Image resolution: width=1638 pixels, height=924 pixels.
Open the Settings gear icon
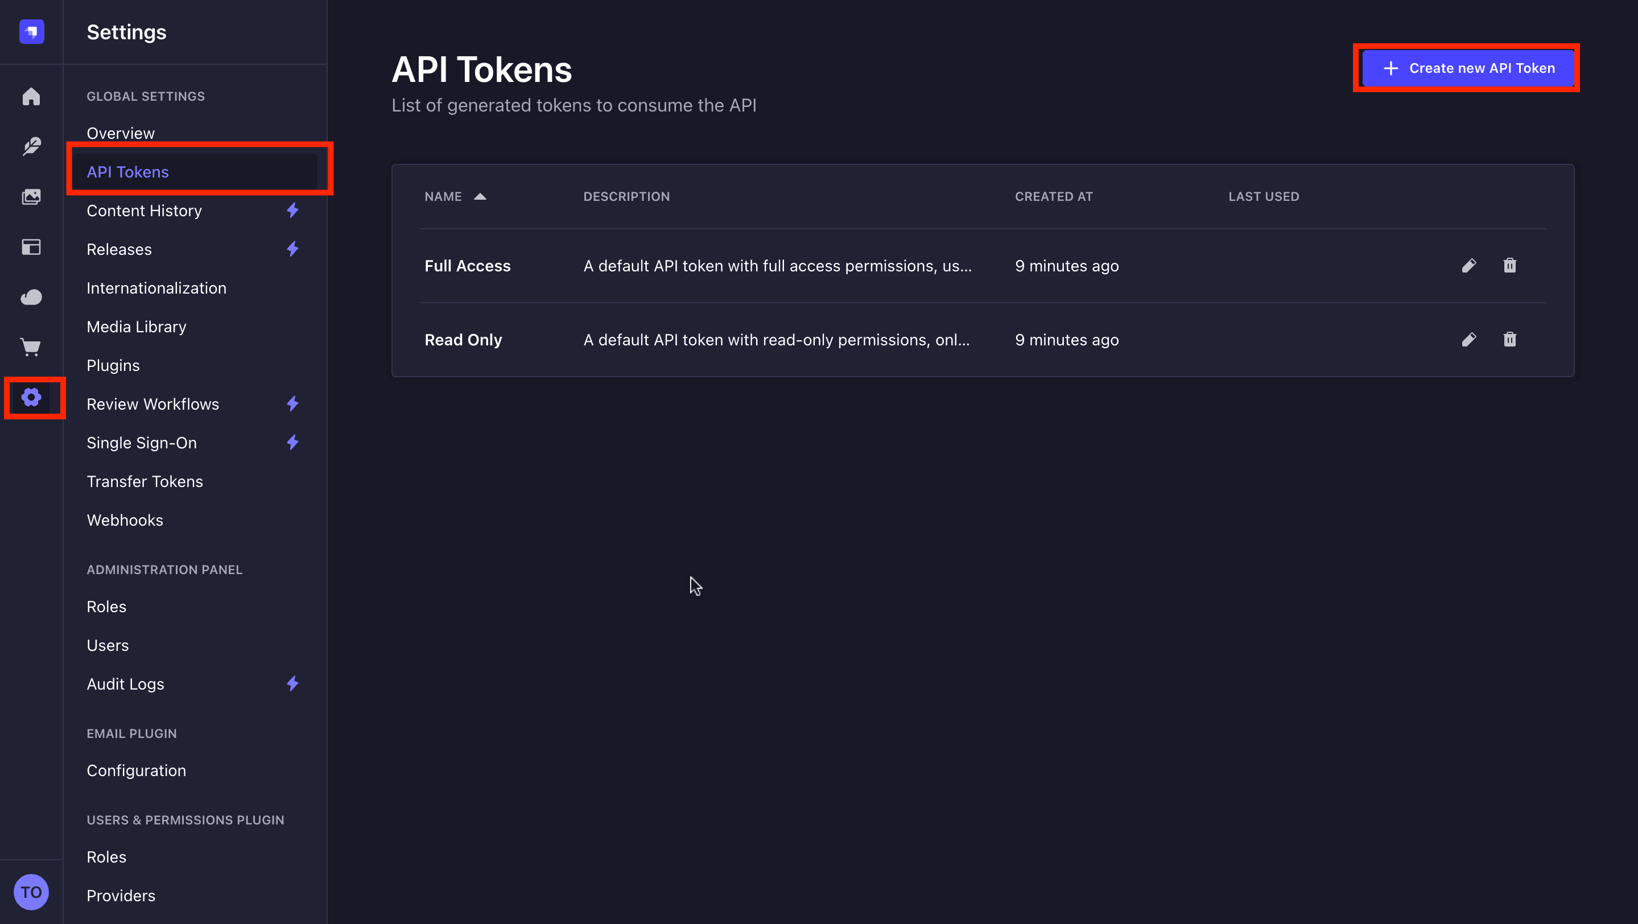[x=31, y=398]
